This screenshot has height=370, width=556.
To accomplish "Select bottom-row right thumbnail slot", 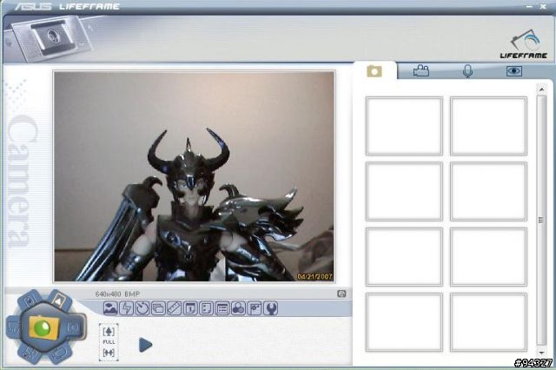I will pos(488,322).
